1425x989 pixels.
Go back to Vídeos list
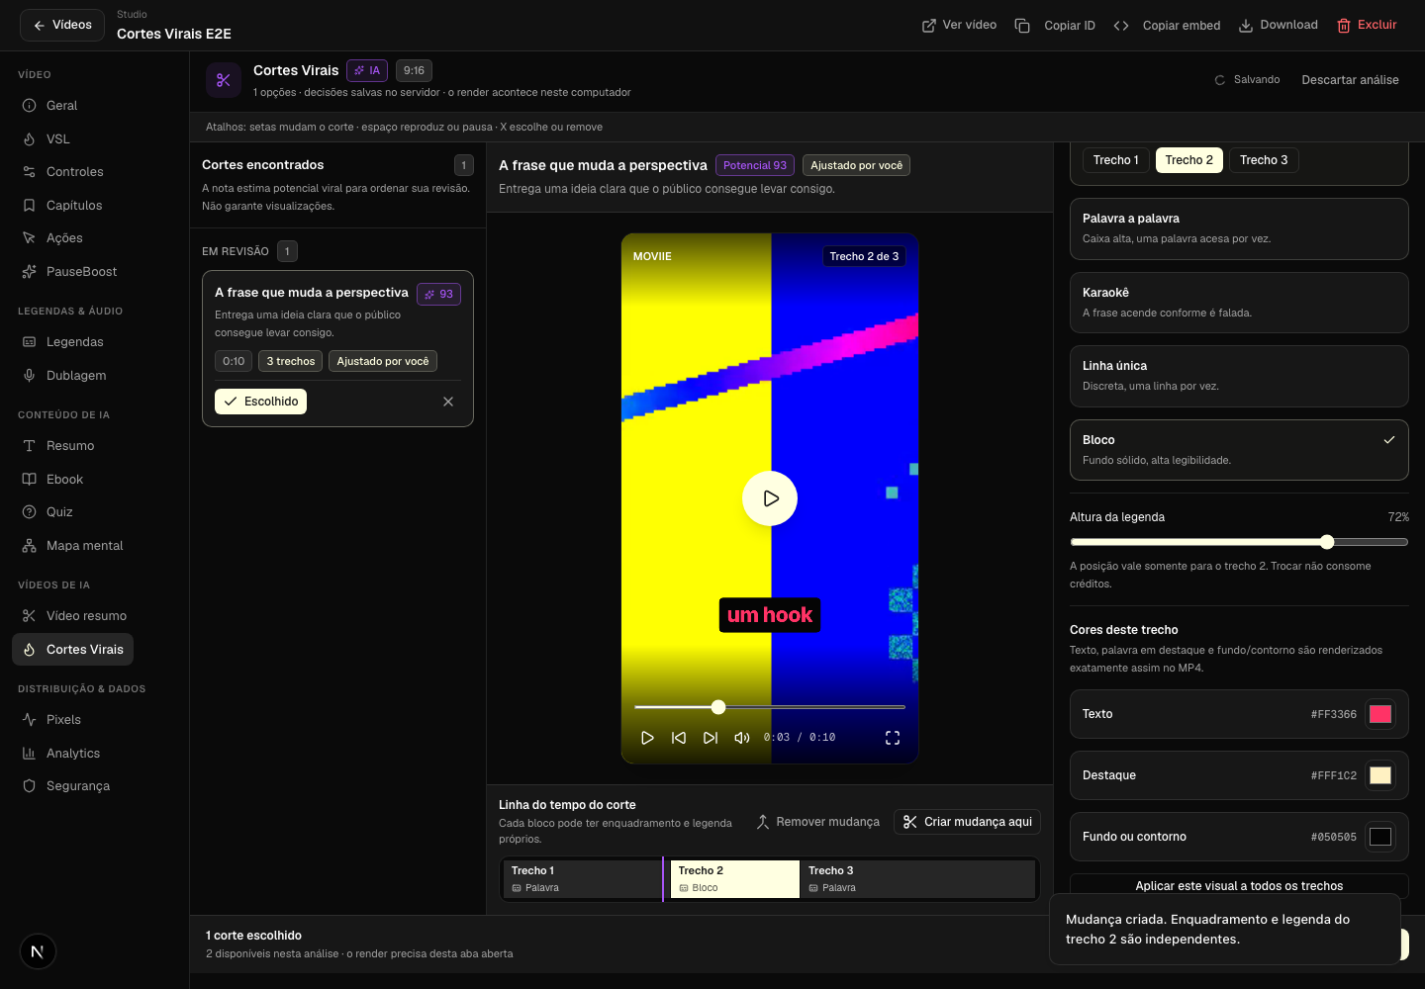[x=62, y=25]
